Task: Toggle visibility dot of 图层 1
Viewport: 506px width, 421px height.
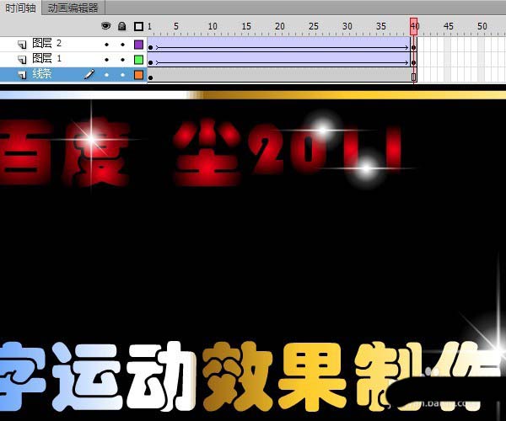Action: (106, 60)
